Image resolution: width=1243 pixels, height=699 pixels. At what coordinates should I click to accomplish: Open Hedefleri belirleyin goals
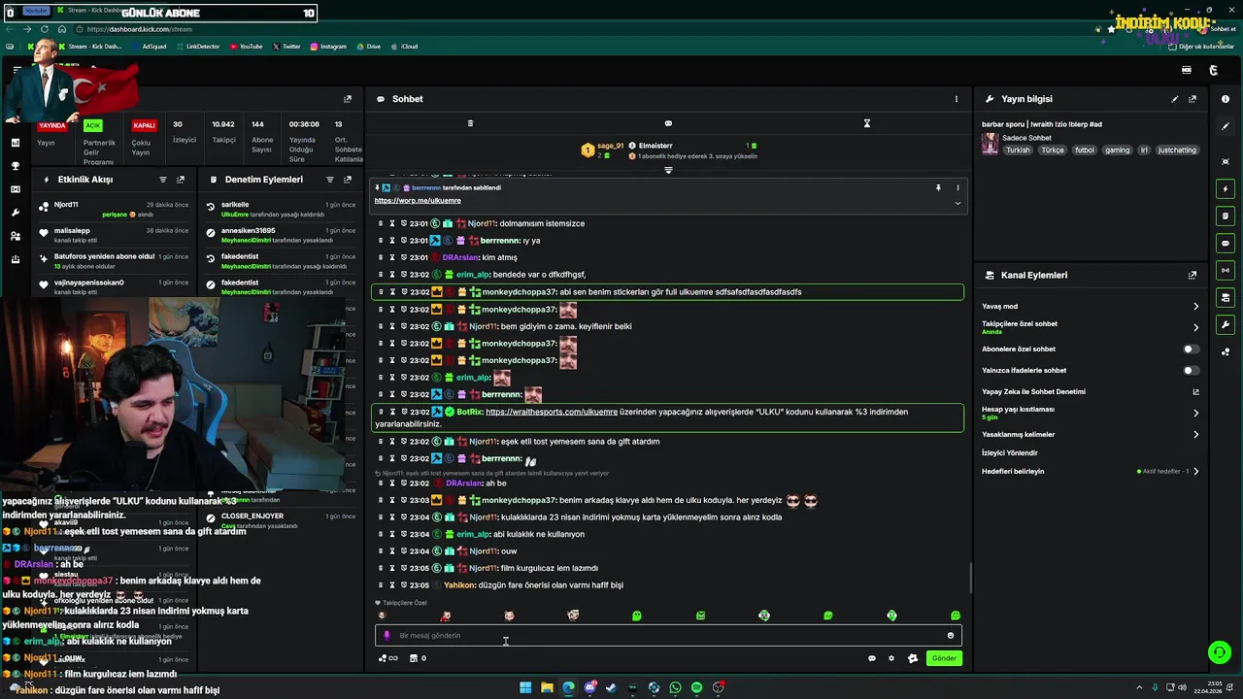(x=1091, y=471)
